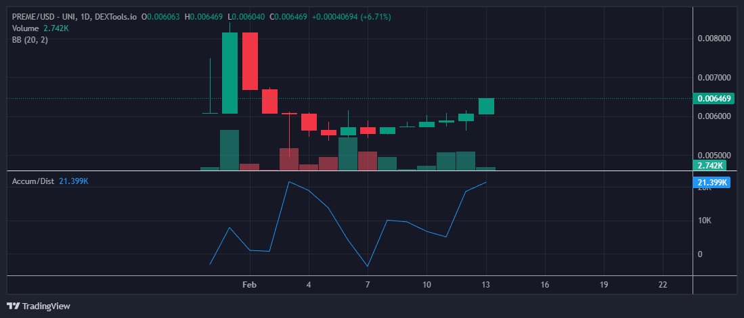Image resolution: width=744 pixels, height=318 pixels.
Task: Select the Accum/Dist indicator legend
Action: click(x=50, y=181)
